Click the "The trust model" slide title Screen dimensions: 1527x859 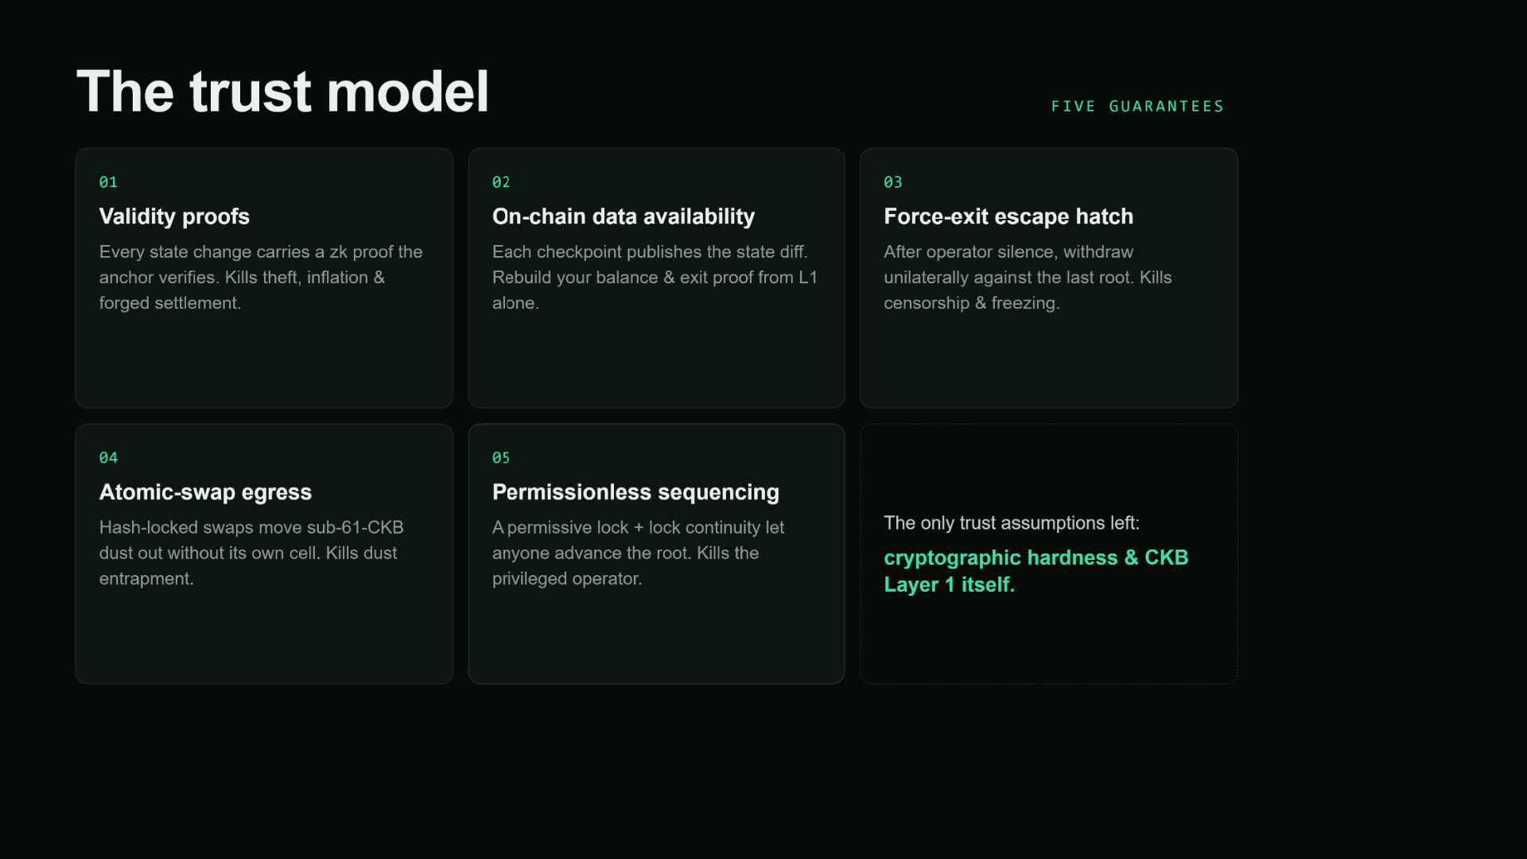282,91
